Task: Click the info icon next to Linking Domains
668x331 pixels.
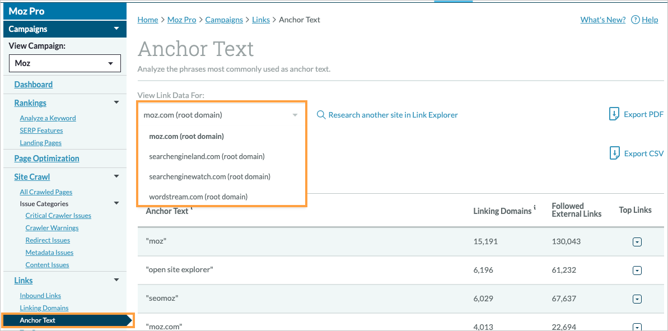Action: [534, 207]
